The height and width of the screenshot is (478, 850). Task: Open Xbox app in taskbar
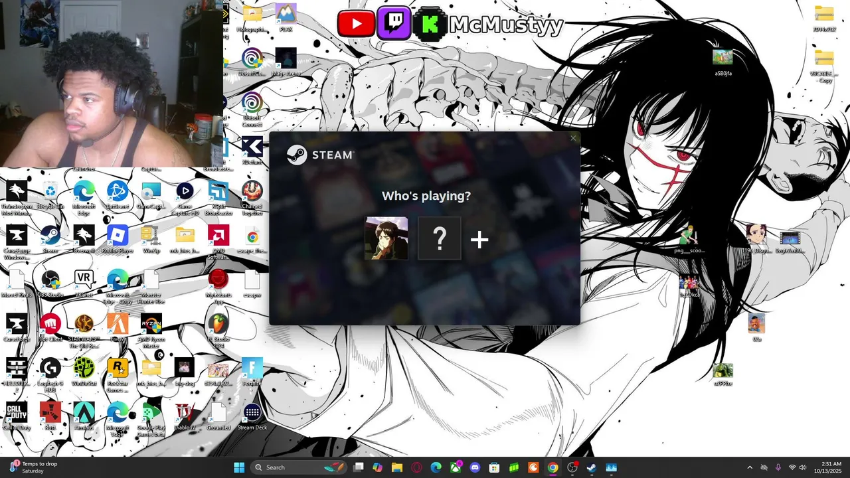coord(456,467)
